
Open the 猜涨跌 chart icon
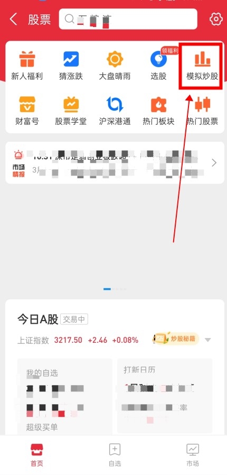coord(71,59)
